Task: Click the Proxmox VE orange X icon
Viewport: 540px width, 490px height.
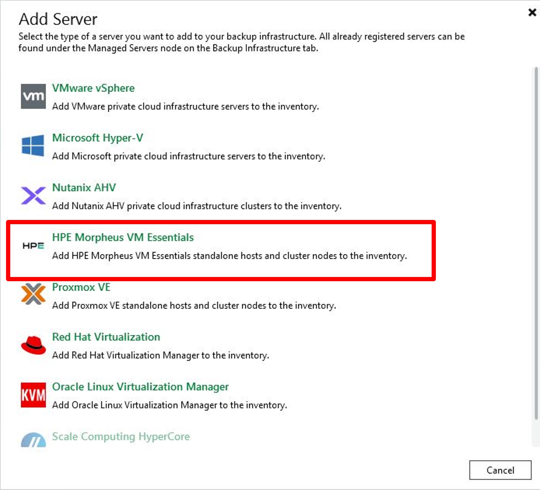Action: pyautogui.click(x=33, y=294)
